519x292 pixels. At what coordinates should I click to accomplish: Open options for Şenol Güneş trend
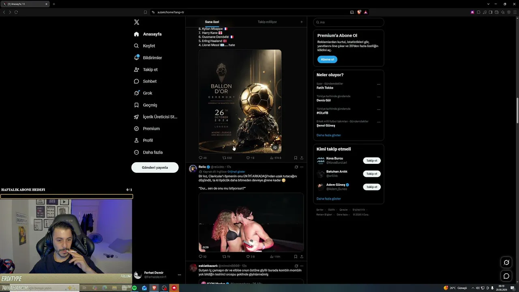click(x=379, y=122)
